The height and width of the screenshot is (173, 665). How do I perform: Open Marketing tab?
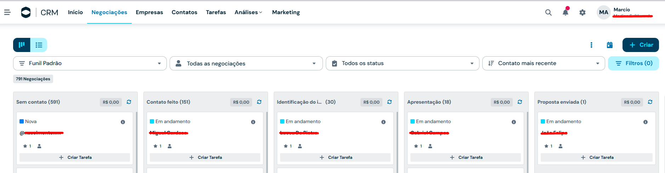point(286,12)
